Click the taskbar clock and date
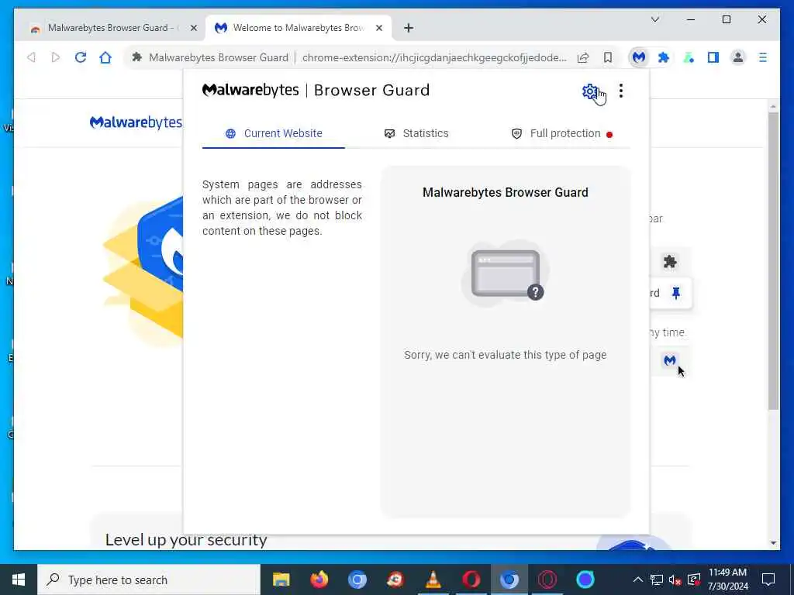 pos(727,580)
